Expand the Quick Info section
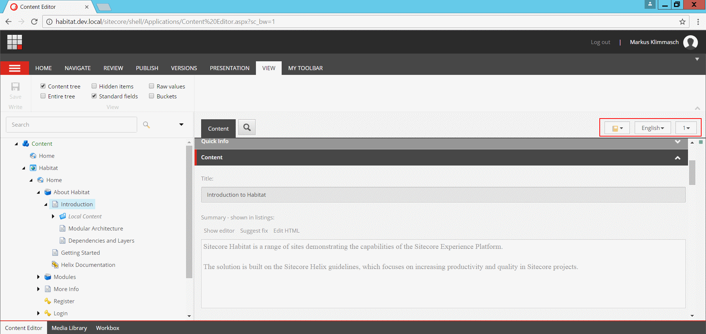Screen dimensions: 706x334 click(x=678, y=142)
